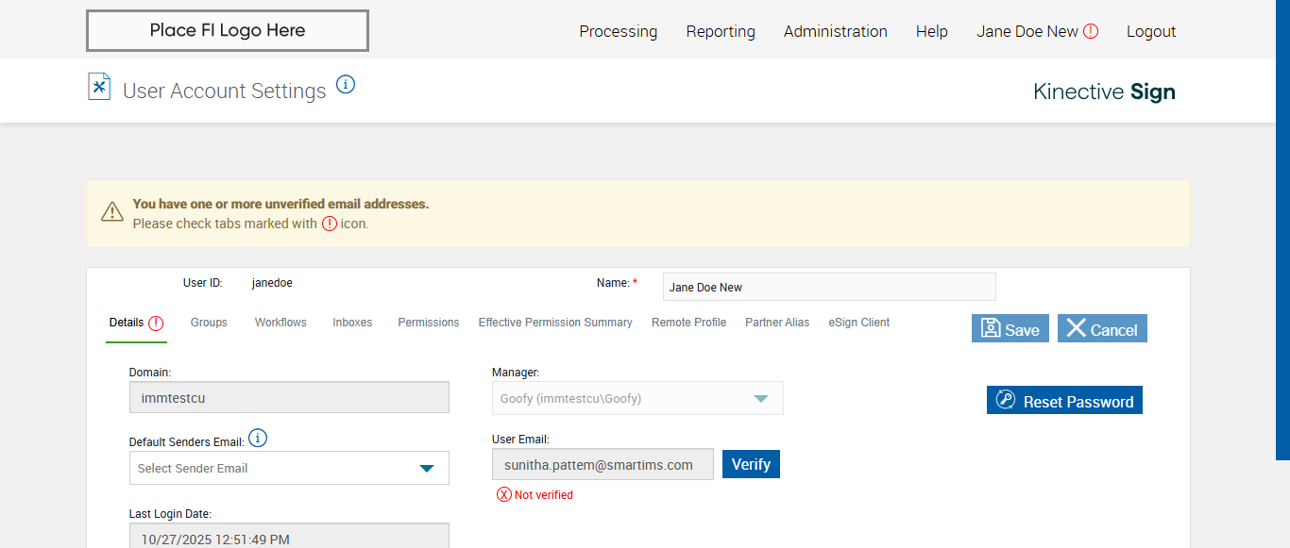
Task: Click the red X Not verified icon
Action: (504, 494)
